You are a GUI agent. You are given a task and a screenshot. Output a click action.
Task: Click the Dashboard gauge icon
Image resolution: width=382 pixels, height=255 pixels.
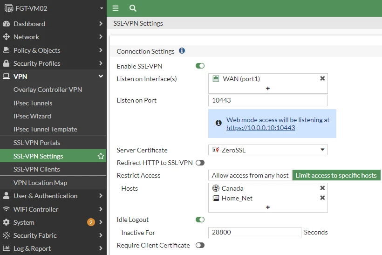(7, 24)
